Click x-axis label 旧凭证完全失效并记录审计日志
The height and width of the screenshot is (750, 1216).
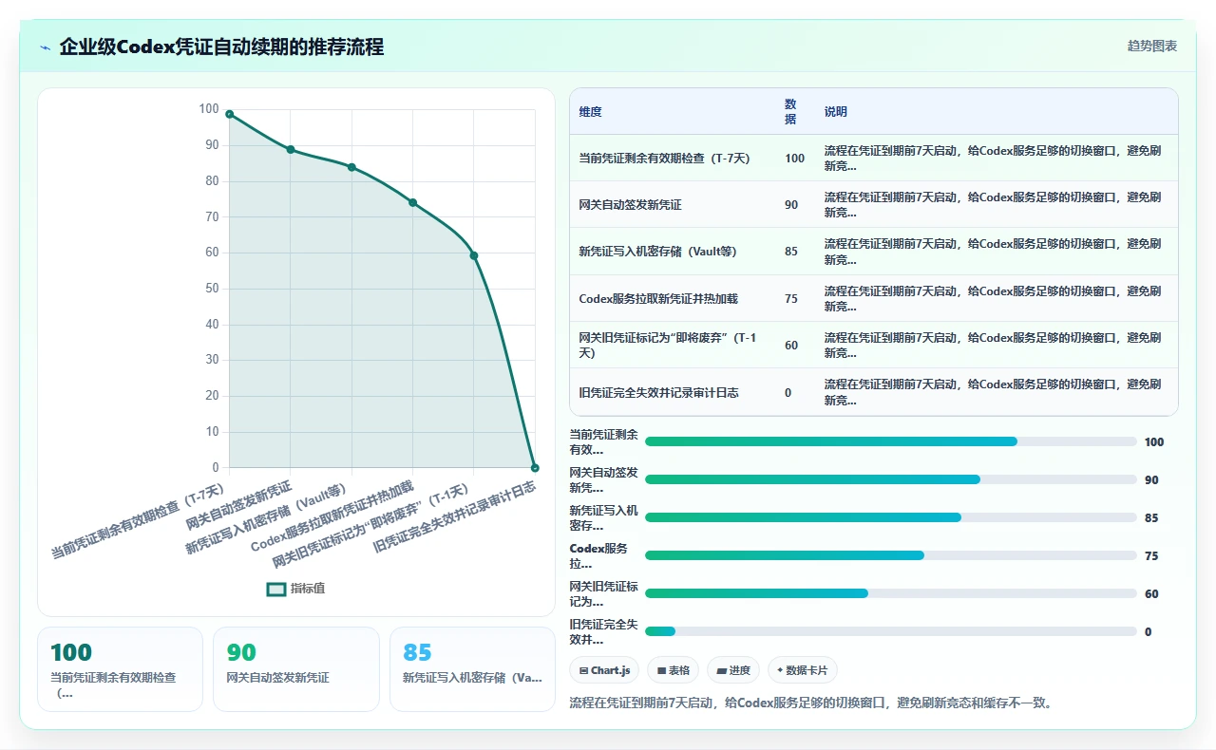click(455, 516)
